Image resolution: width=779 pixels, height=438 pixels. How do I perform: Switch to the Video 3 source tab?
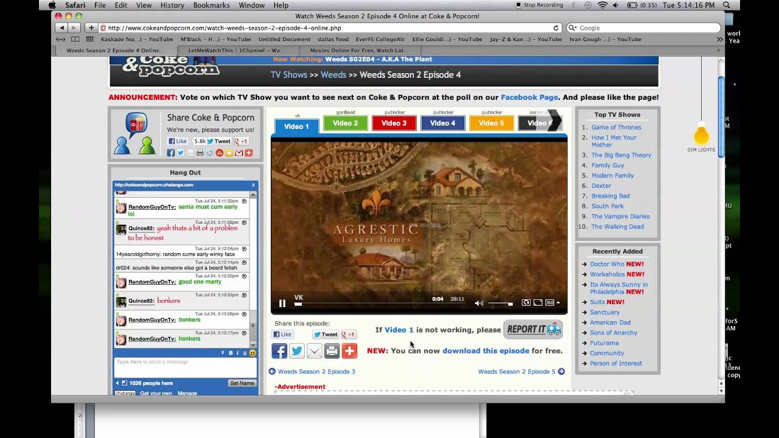(x=394, y=123)
